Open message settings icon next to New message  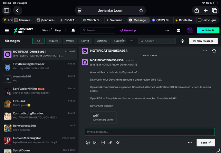tap(182, 41)
